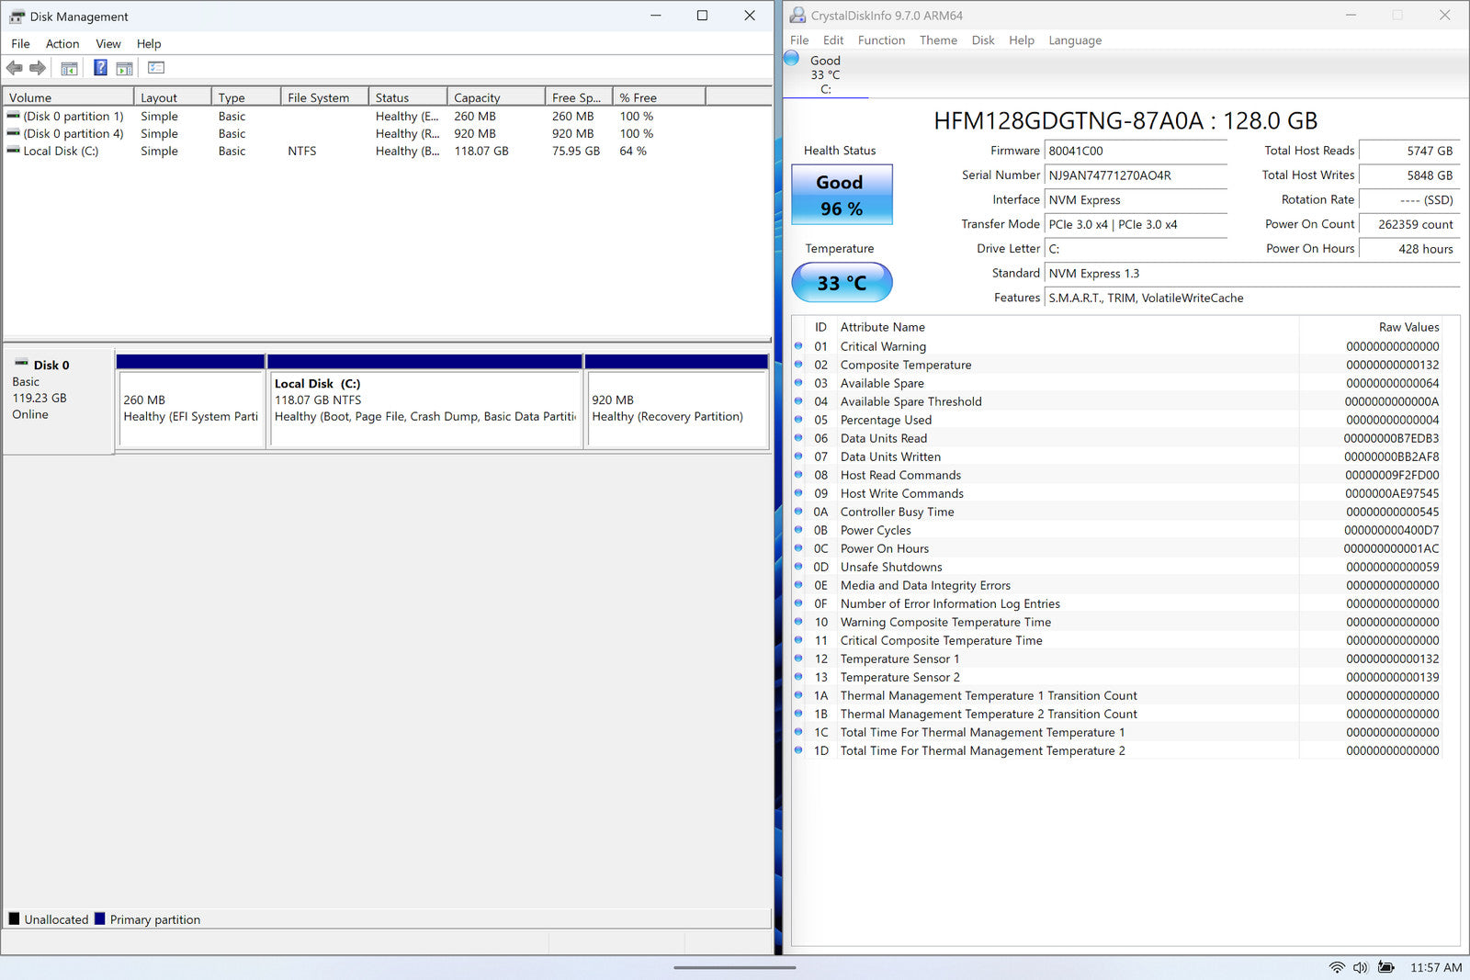The height and width of the screenshot is (980, 1470).
Task: Open Disk menu in CrystalDiskInfo
Action: click(983, 40)
